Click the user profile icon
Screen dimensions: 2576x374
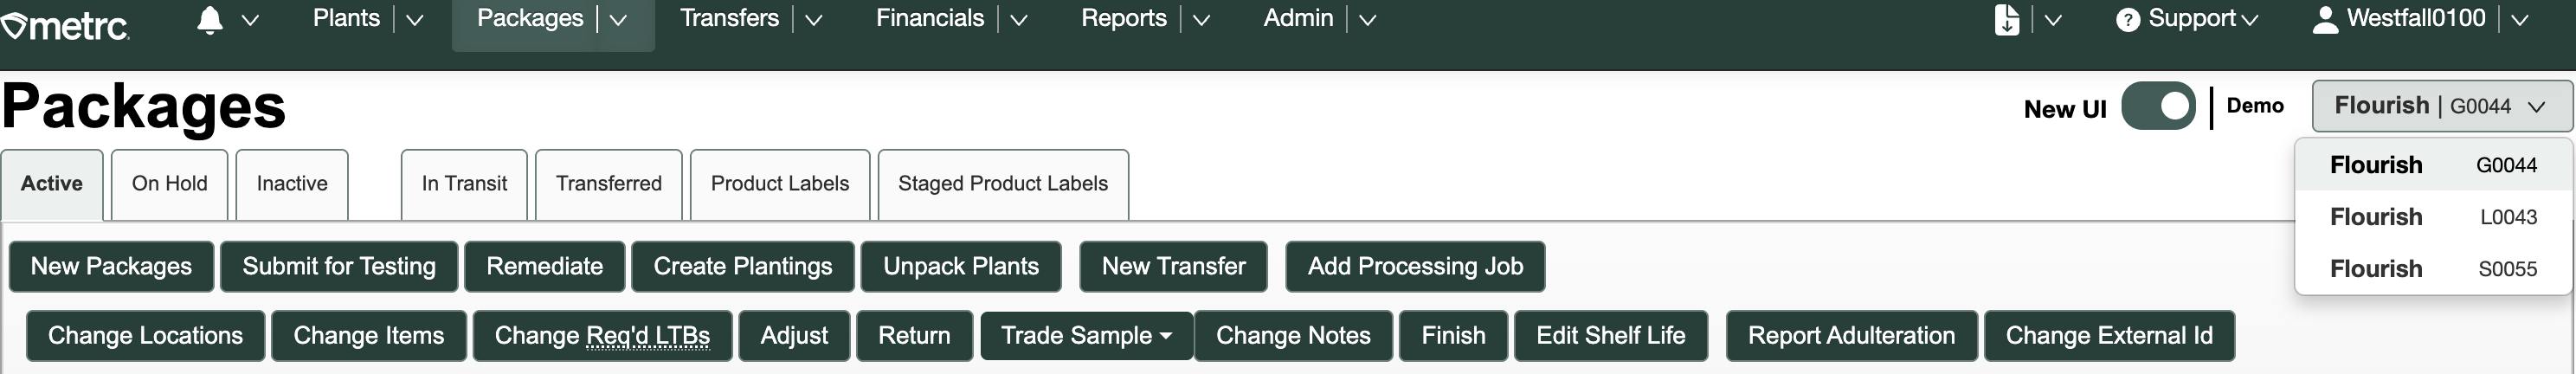click(x=2325, y=20)
